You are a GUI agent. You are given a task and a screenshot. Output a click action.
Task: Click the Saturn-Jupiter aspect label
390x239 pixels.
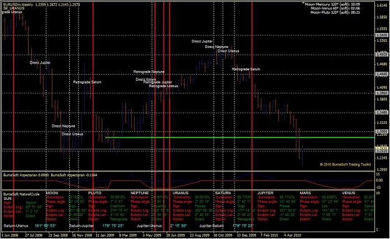(81, 226)
